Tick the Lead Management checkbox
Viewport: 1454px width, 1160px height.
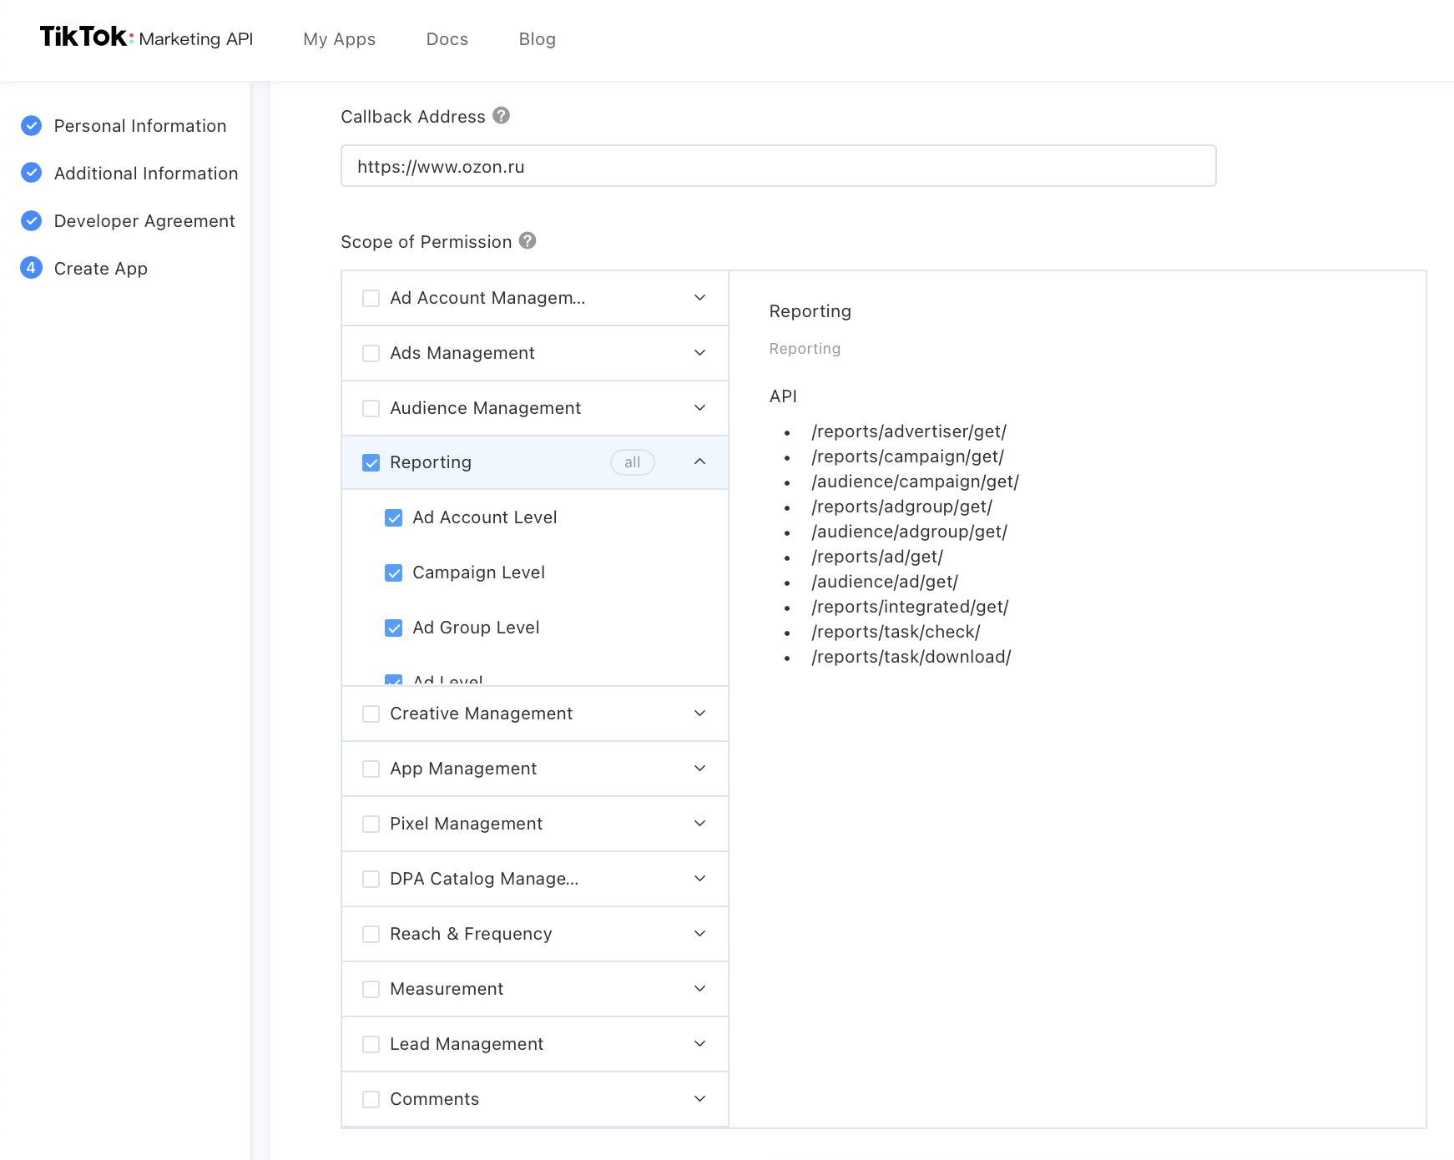point(371,1044)
